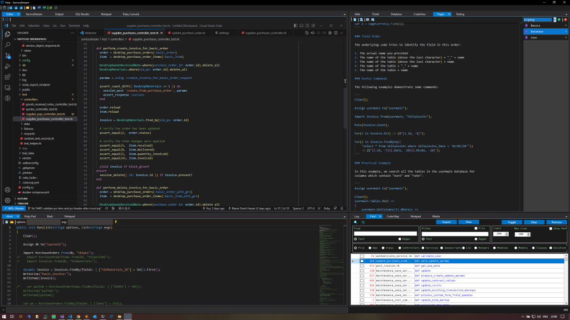
Task: Open the Search view in VS Code activity bar
Action: point(8,45)
